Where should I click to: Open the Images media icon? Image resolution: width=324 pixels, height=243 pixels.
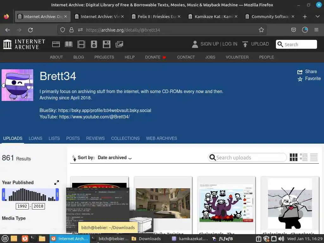click(x=119, y=44)
